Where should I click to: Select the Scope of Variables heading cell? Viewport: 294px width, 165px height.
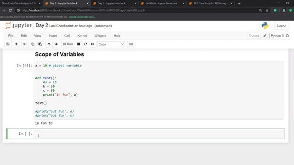[x=59, y=54]
